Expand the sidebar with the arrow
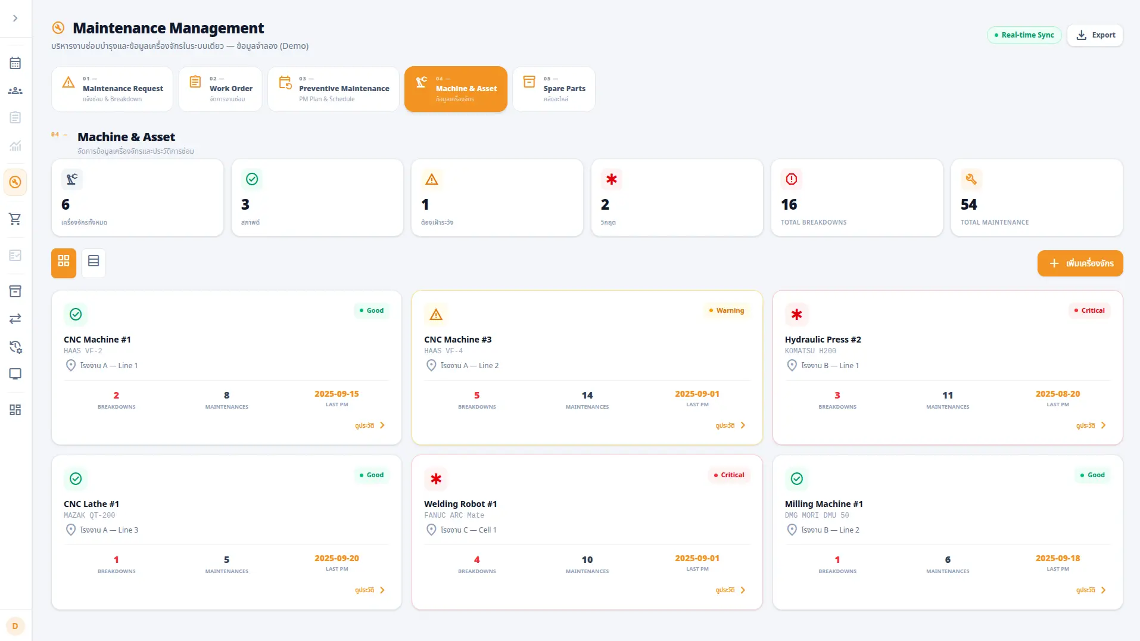Screen dimensions: 1140x641 point(15,18)
